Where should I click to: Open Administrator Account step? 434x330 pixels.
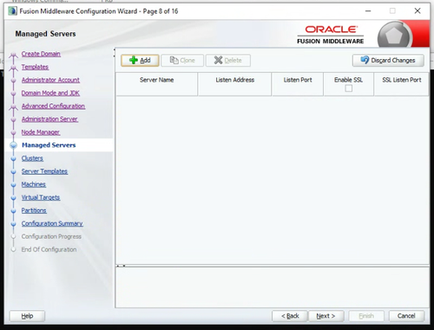point(50,80)
